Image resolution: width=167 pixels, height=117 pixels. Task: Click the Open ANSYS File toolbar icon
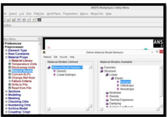click(x=9, y=20)
